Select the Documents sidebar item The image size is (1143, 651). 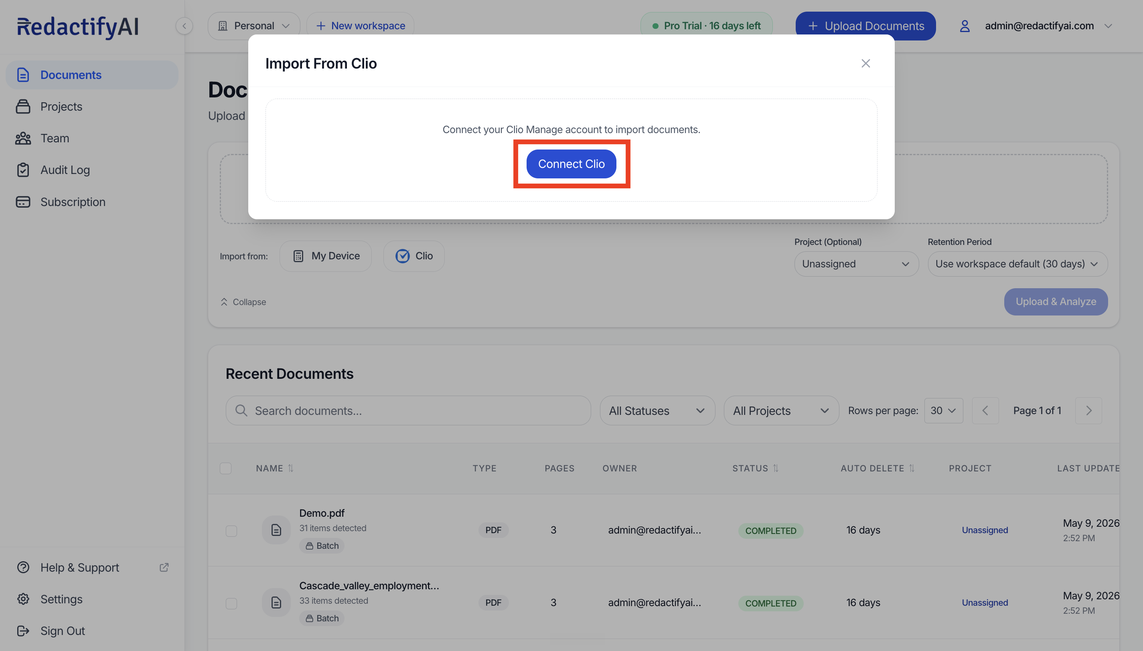coord(92,75)
